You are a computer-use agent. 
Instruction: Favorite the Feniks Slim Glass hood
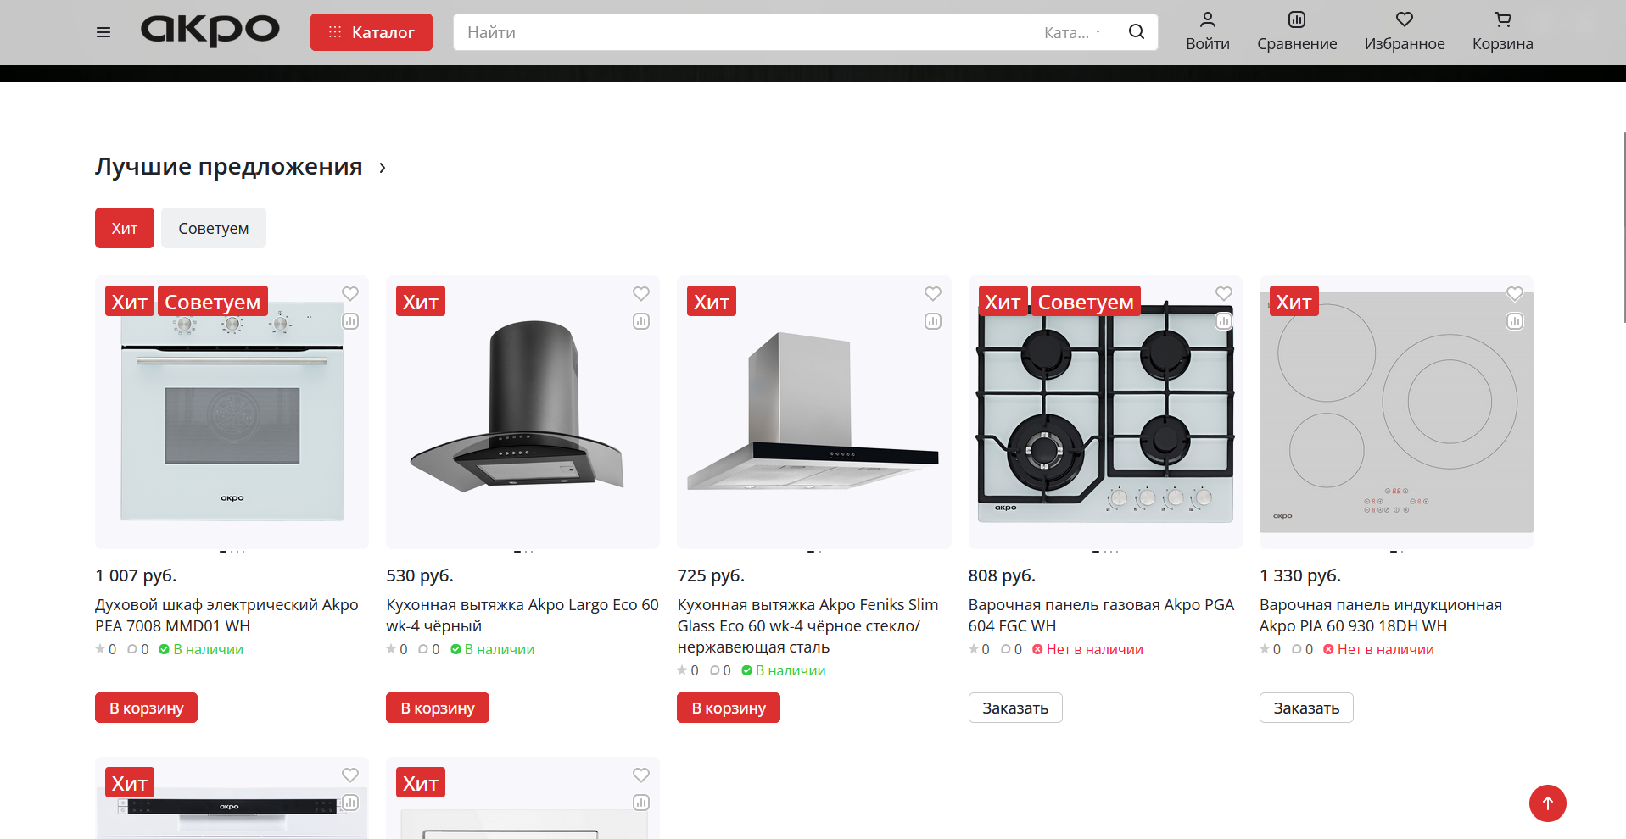pos(933,293)
